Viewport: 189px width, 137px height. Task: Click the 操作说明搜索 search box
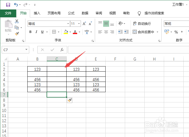154,13
